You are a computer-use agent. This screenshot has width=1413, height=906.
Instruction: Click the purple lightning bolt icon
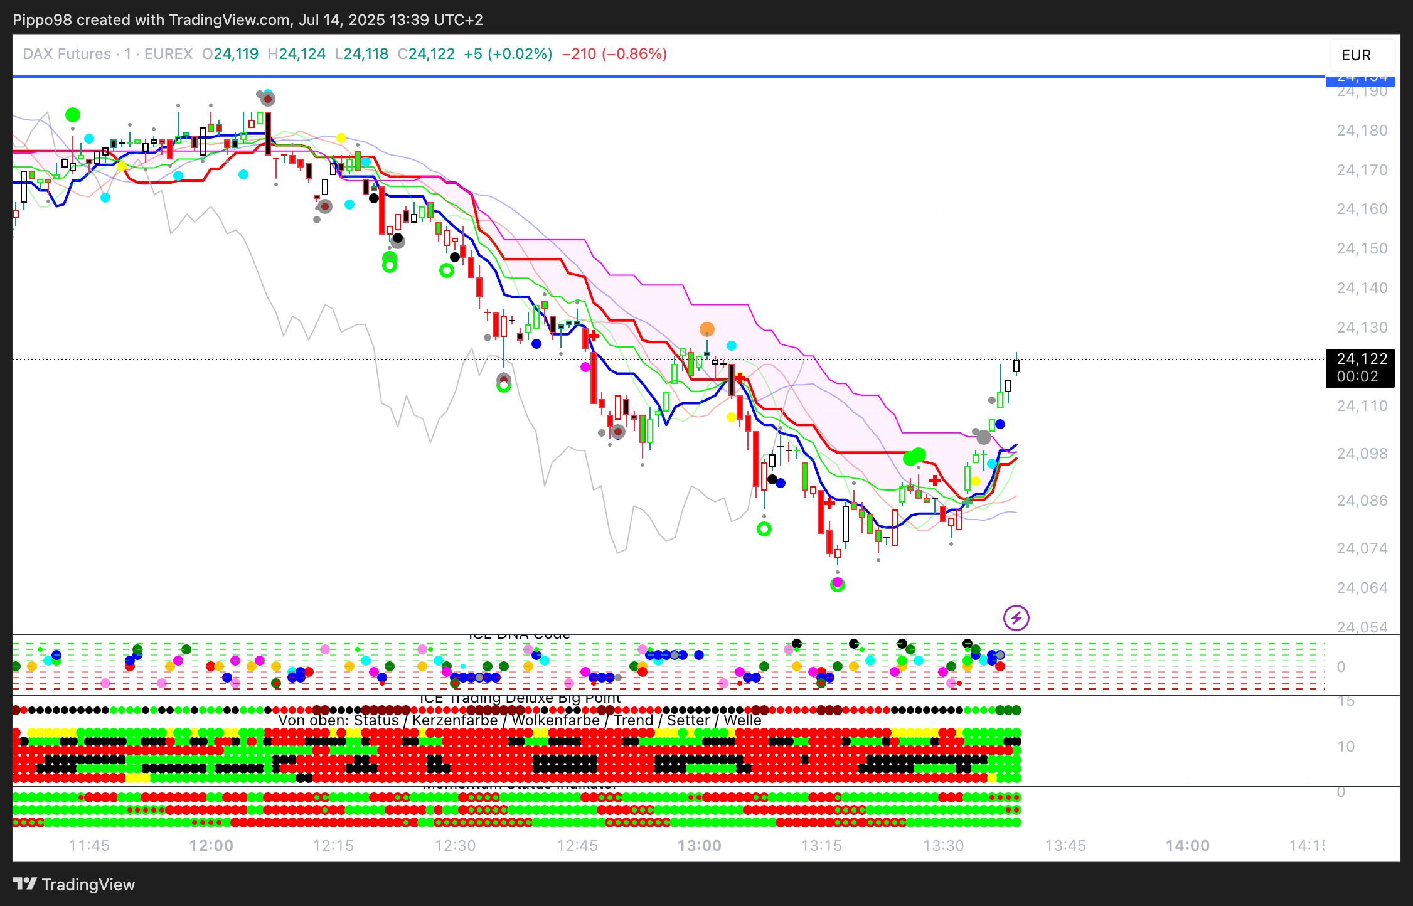(1016, 618)
